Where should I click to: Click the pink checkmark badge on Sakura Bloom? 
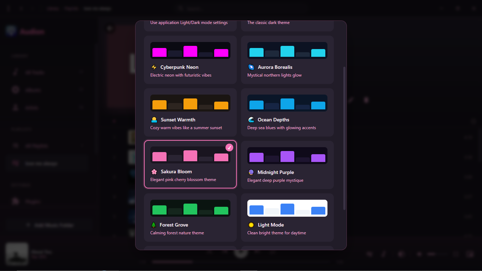click(229, 147)
